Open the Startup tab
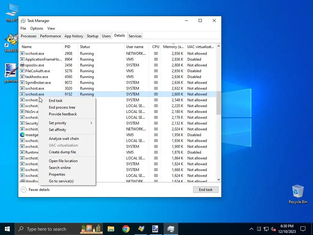 point(92,36)
